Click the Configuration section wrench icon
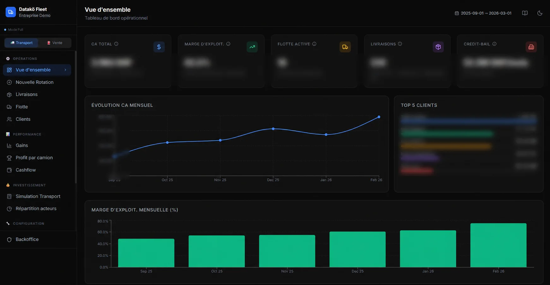This screenshot has width=550, height=285. click(x=8, y=223)
